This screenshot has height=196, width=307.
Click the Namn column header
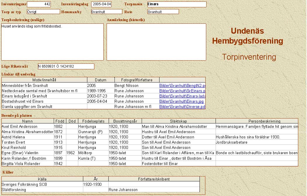coord(27,121)
